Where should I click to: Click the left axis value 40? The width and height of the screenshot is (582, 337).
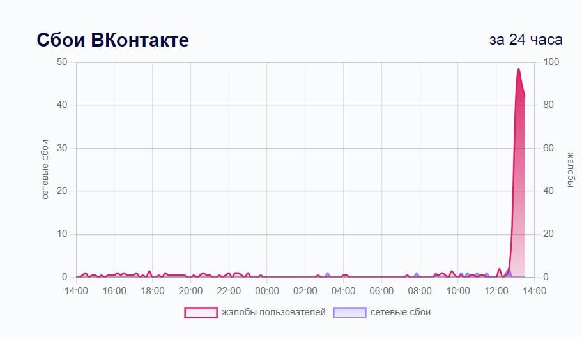click(62, 105)
